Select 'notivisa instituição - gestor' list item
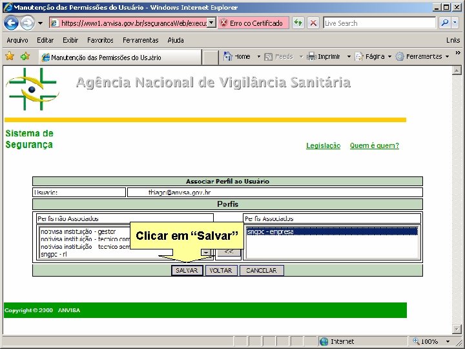The image size is (465, 349). tap(85, 231)
